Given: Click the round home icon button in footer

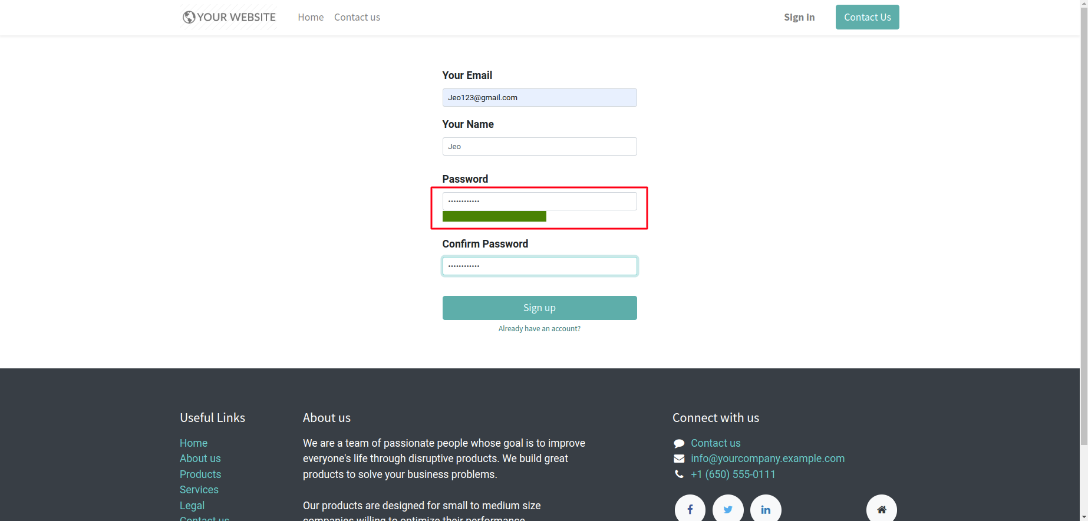Looking at the screenshot, I should (881, 509).
